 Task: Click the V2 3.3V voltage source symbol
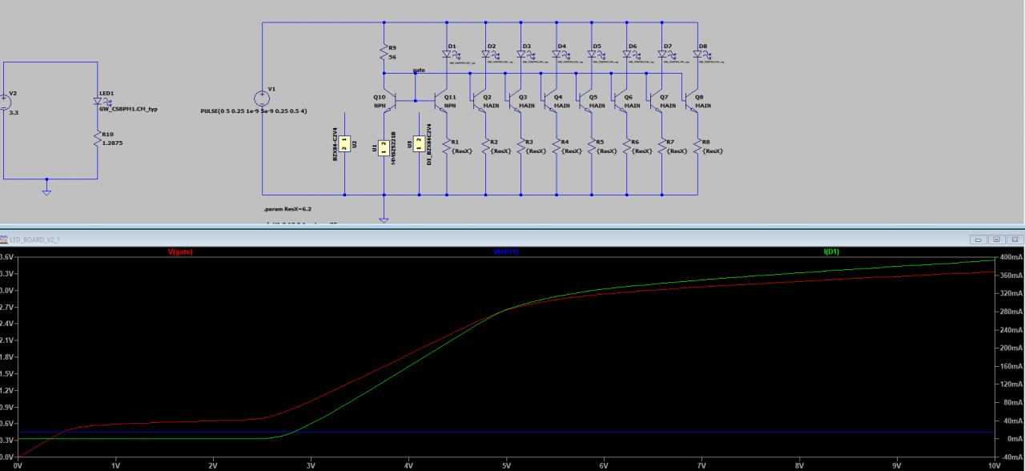click(4, 102)
